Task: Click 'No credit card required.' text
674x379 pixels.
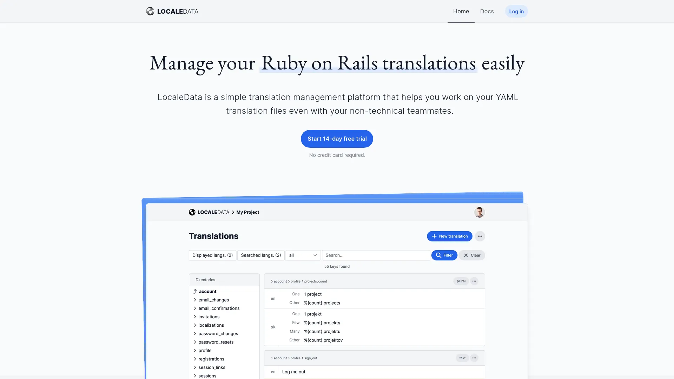Action: click(x=337, y=155)
